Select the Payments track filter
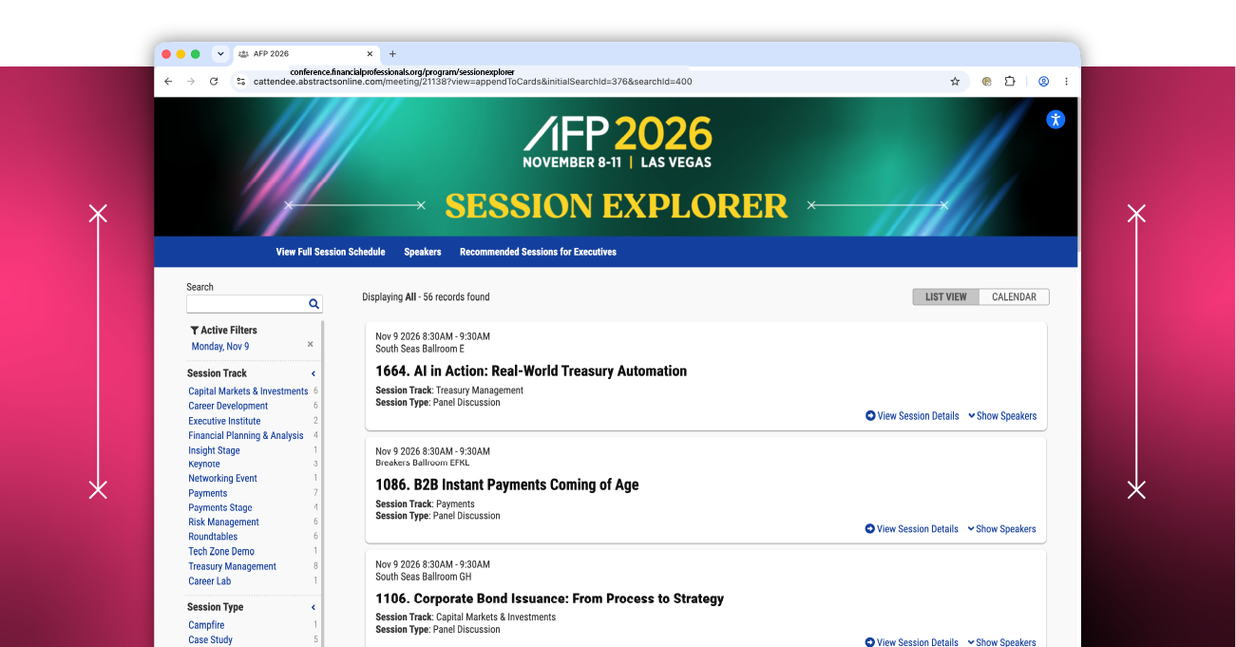The height and width of the screenshot is (647, 1236). 207,493
